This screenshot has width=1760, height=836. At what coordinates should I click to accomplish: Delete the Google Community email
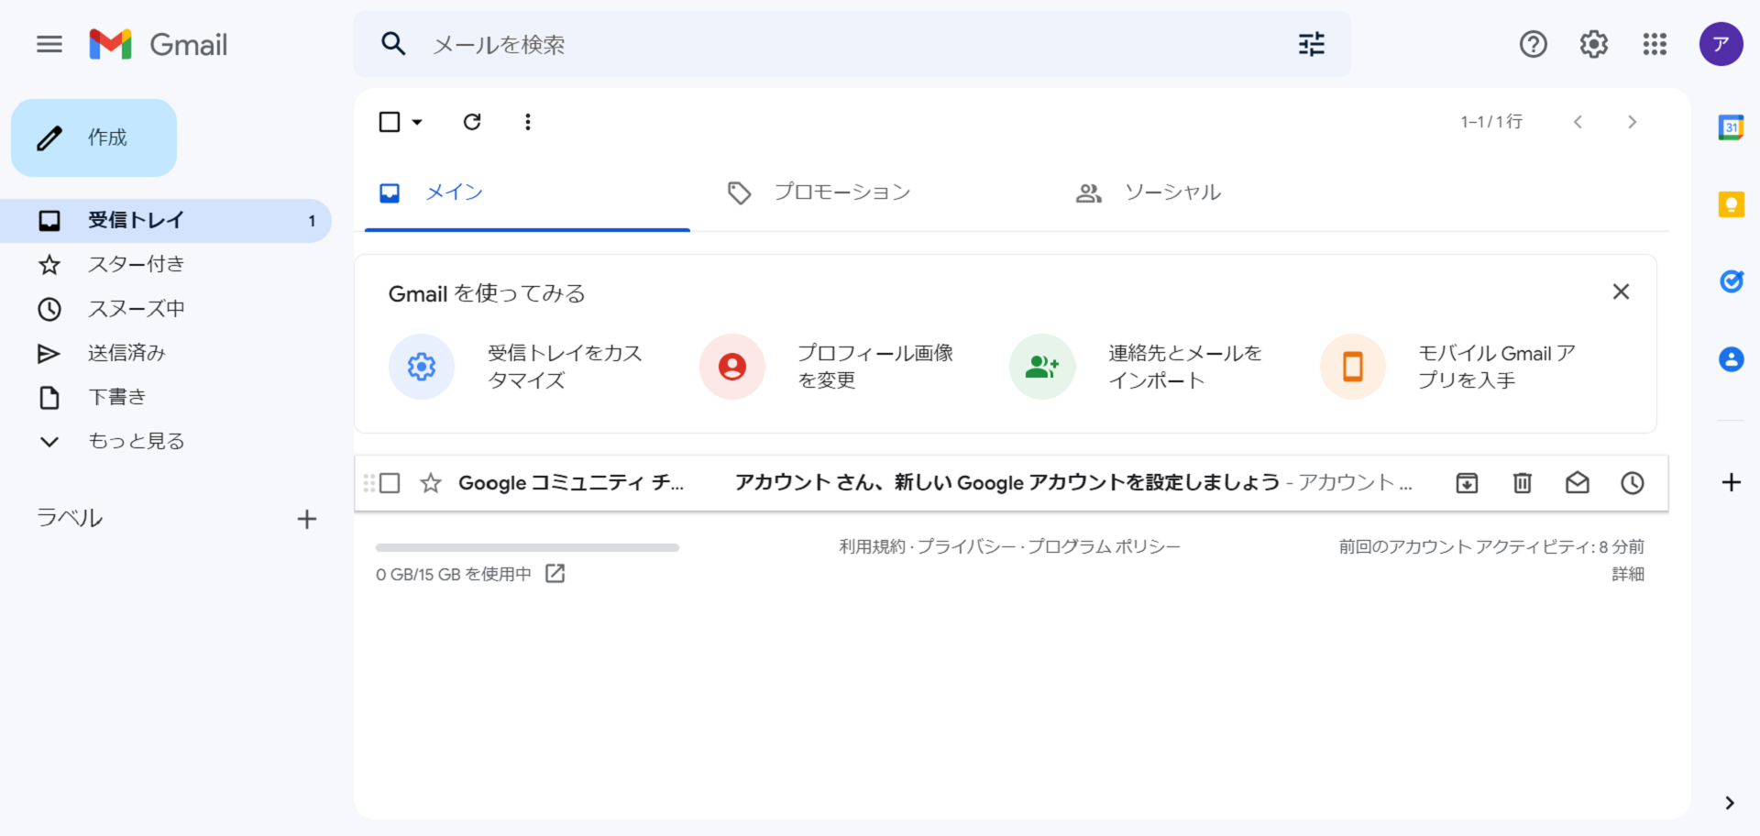[1522, 483]
